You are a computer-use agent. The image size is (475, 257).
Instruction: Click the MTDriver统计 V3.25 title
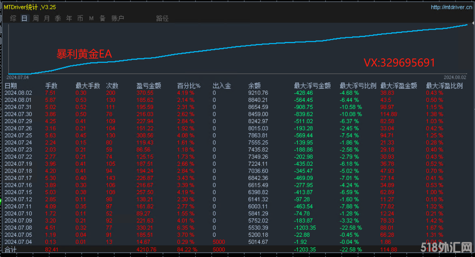30,7
